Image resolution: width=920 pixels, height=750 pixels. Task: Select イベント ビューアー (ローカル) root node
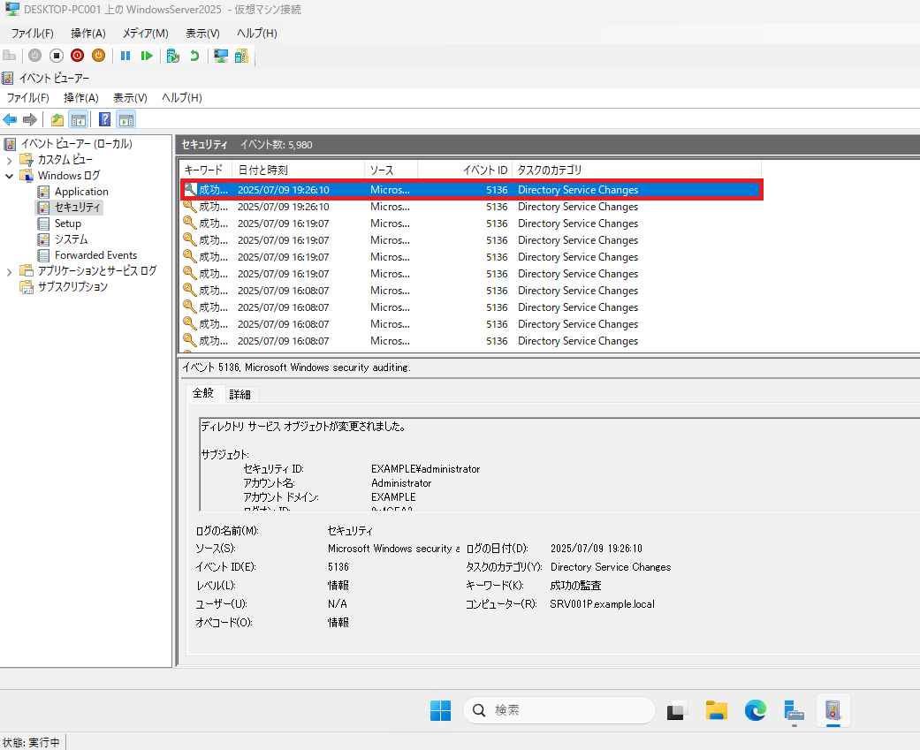(76, 144)
